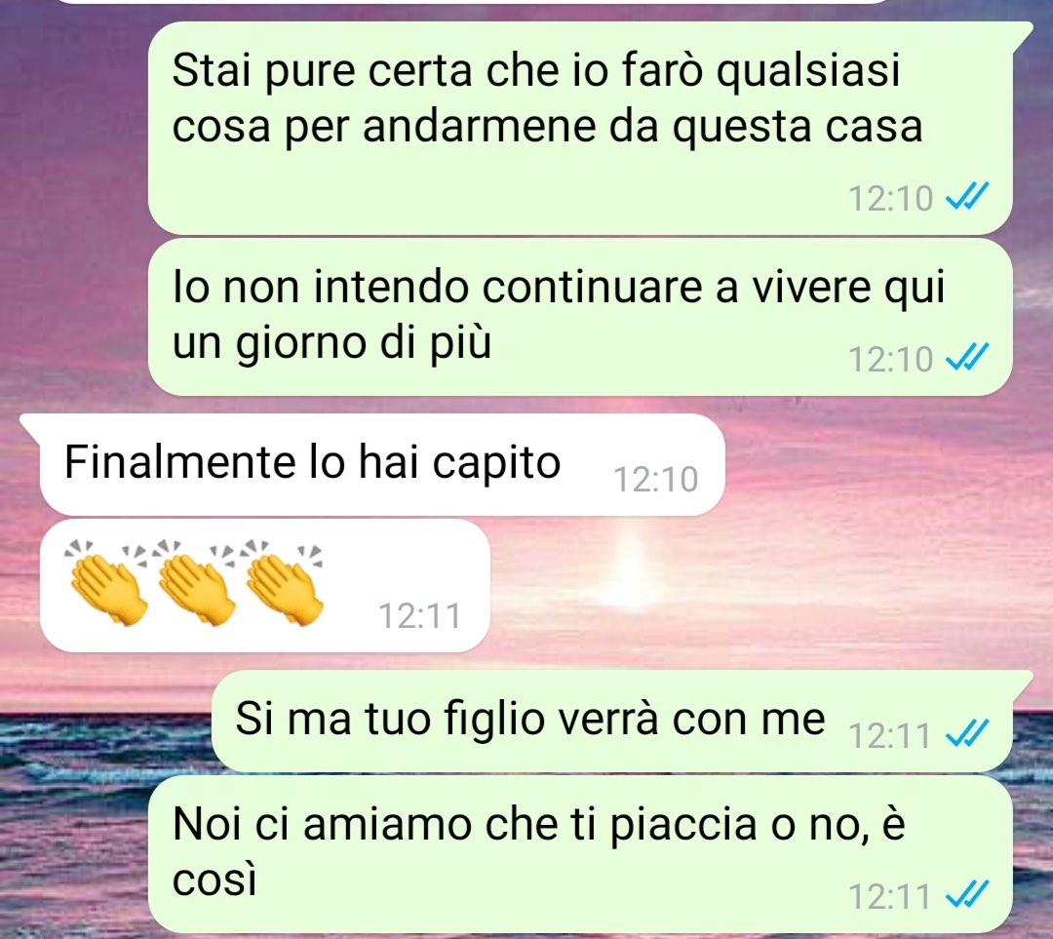Click the message "Stai pure certa che io farò"
The image size is (1053, 939).
pyautogui.click(x=580, y=128)
